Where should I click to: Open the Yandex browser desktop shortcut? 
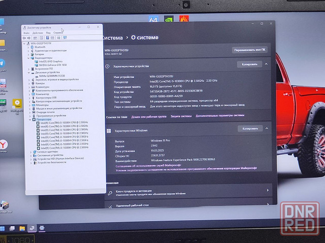pyautogui.click(x=3, y=144)
